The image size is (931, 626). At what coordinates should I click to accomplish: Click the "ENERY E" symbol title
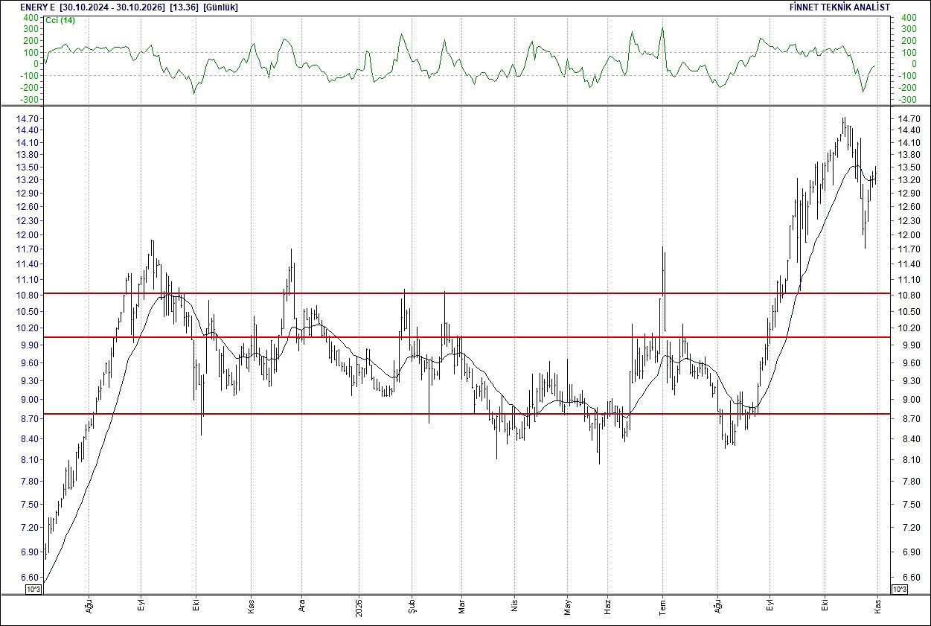(x=38, y=7)
